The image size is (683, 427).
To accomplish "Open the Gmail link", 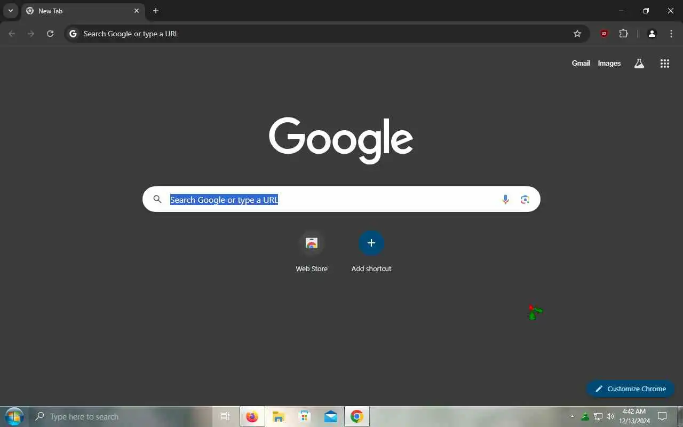I will tap(581, 63).
